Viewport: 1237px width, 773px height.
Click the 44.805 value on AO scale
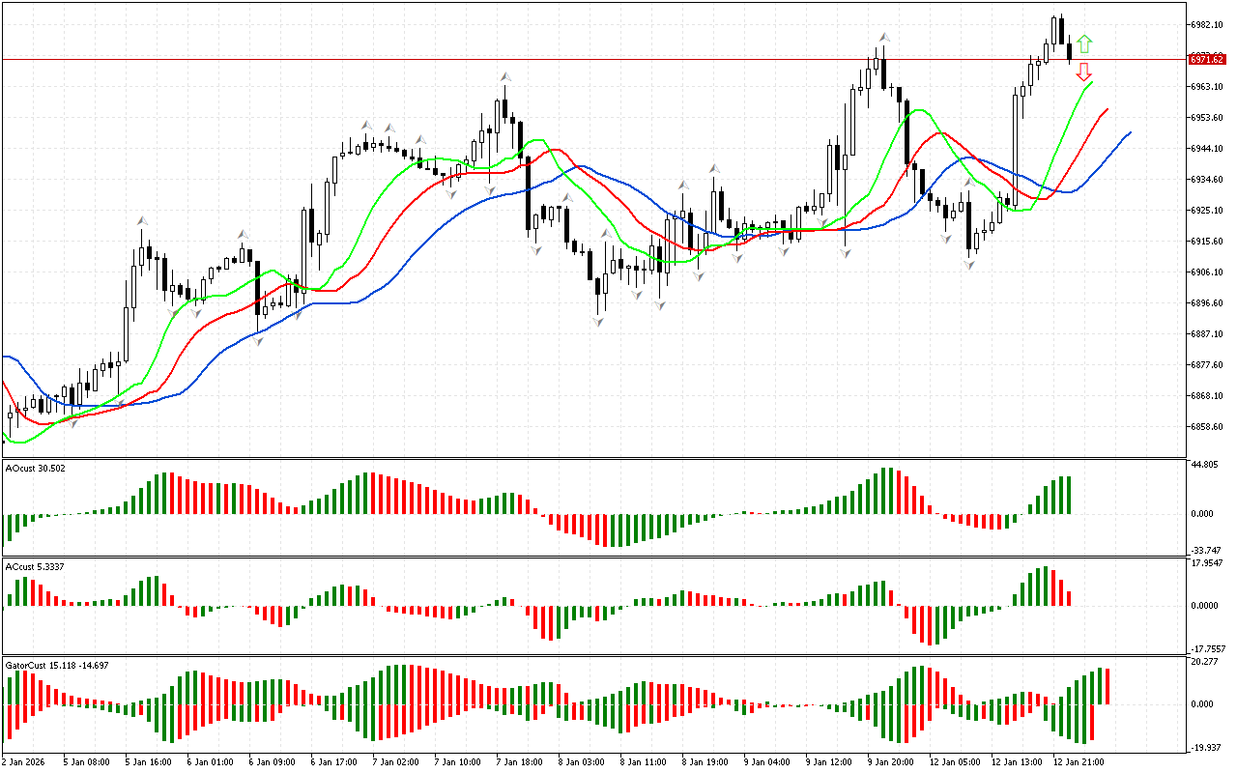coord(1204,465)
